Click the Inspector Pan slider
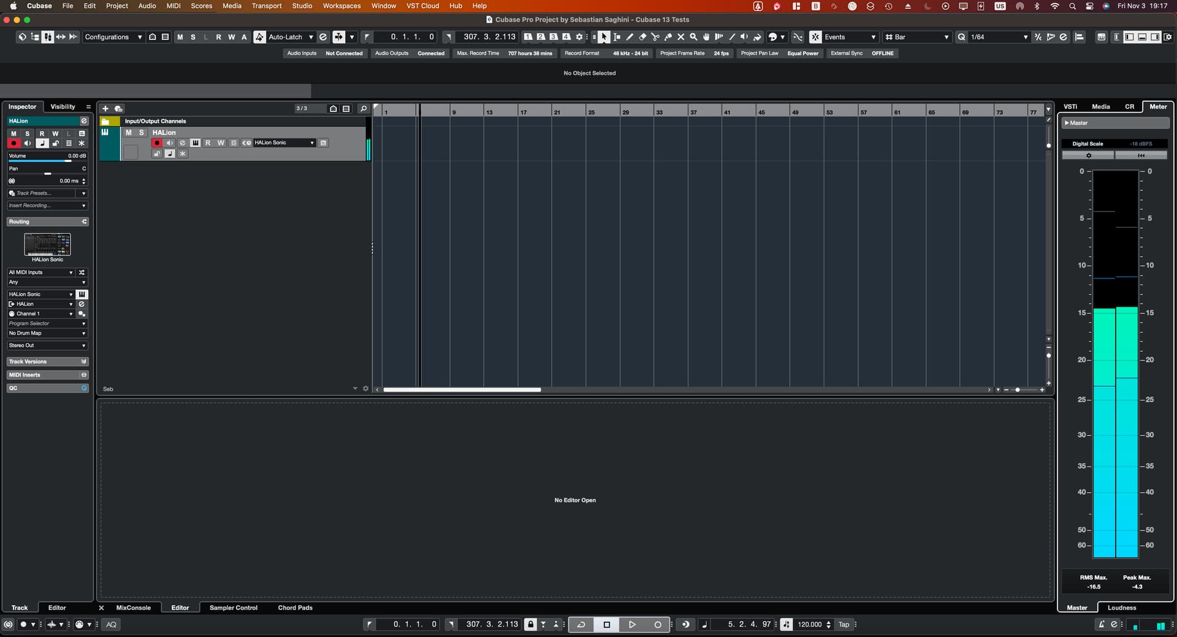The height and width of the screenshot is (637, 1177). [47, 174]
